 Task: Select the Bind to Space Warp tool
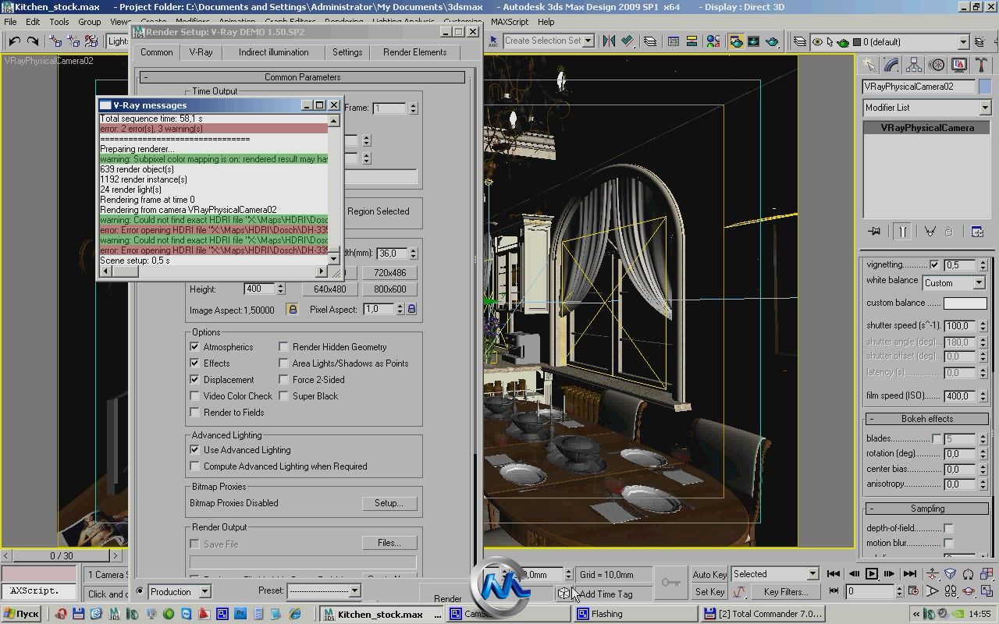(x=91, y=41)
